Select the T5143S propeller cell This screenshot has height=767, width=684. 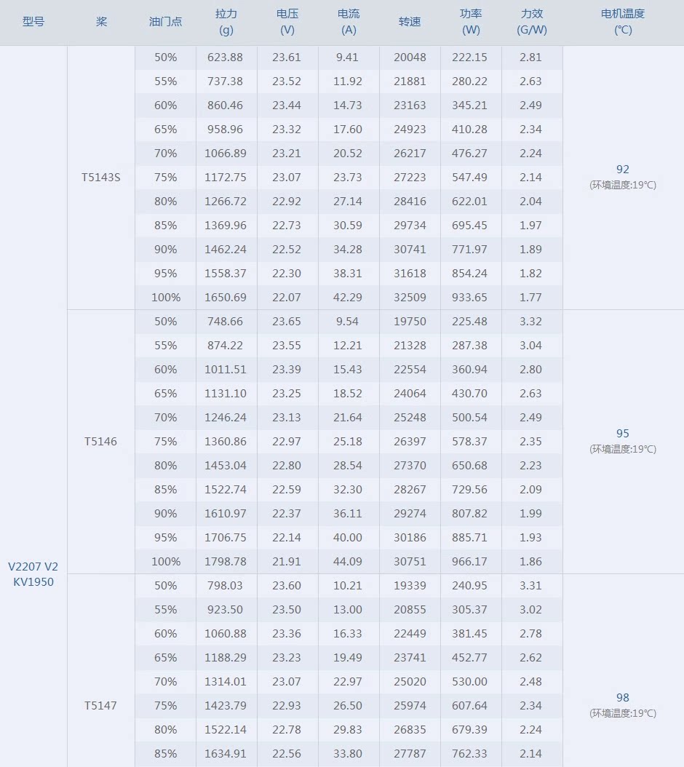pos(101,178)
